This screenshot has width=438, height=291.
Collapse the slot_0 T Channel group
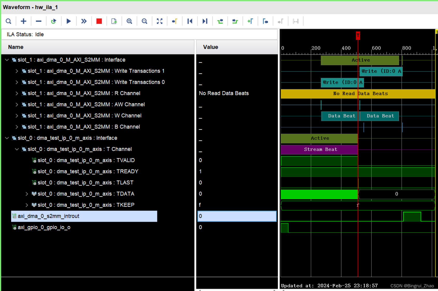coord(17,149)
